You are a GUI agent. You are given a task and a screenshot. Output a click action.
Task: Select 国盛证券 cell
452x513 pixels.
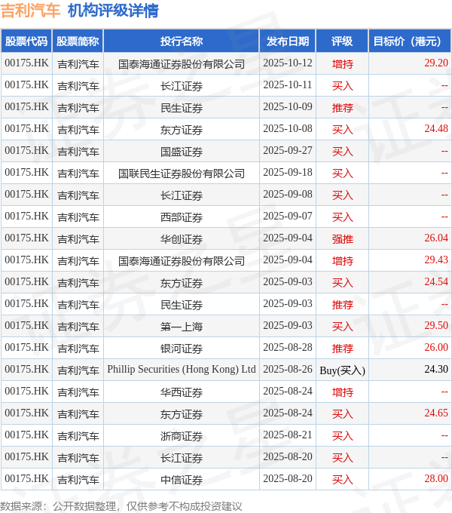coord(182,152)
